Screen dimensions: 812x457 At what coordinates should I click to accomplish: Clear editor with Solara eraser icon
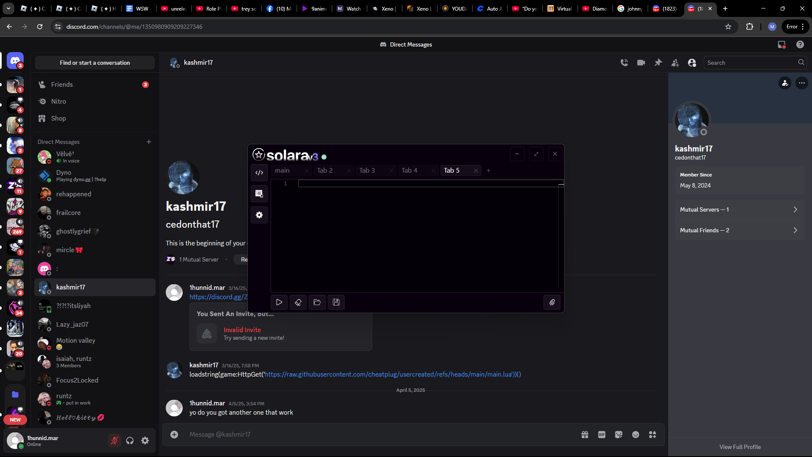pos(298,302)
